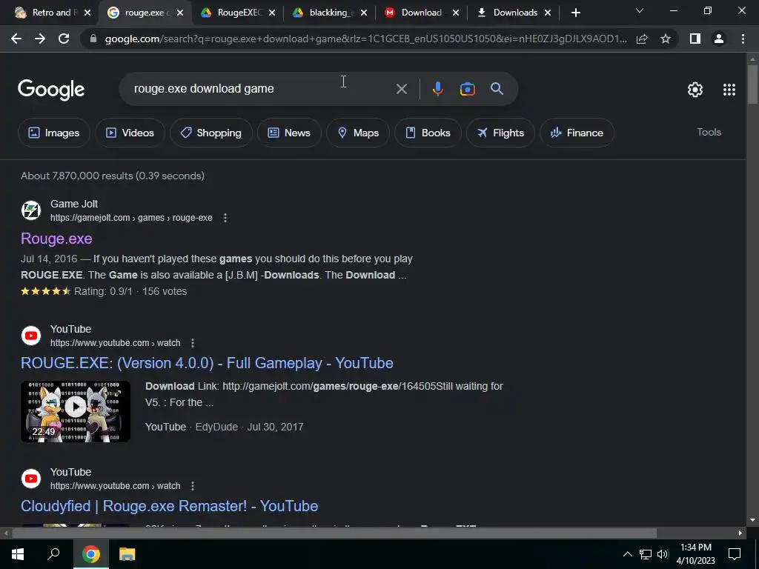Search by image with Google Lens
Screen dimensions: 759x569
[x=467, y=89]
